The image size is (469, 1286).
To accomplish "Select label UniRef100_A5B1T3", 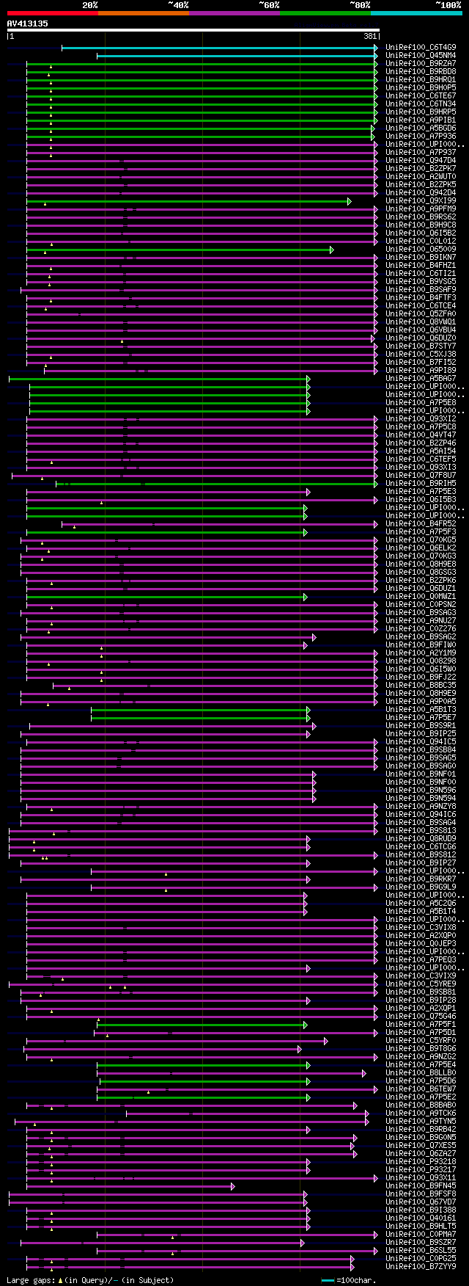I will coord(421,709).
